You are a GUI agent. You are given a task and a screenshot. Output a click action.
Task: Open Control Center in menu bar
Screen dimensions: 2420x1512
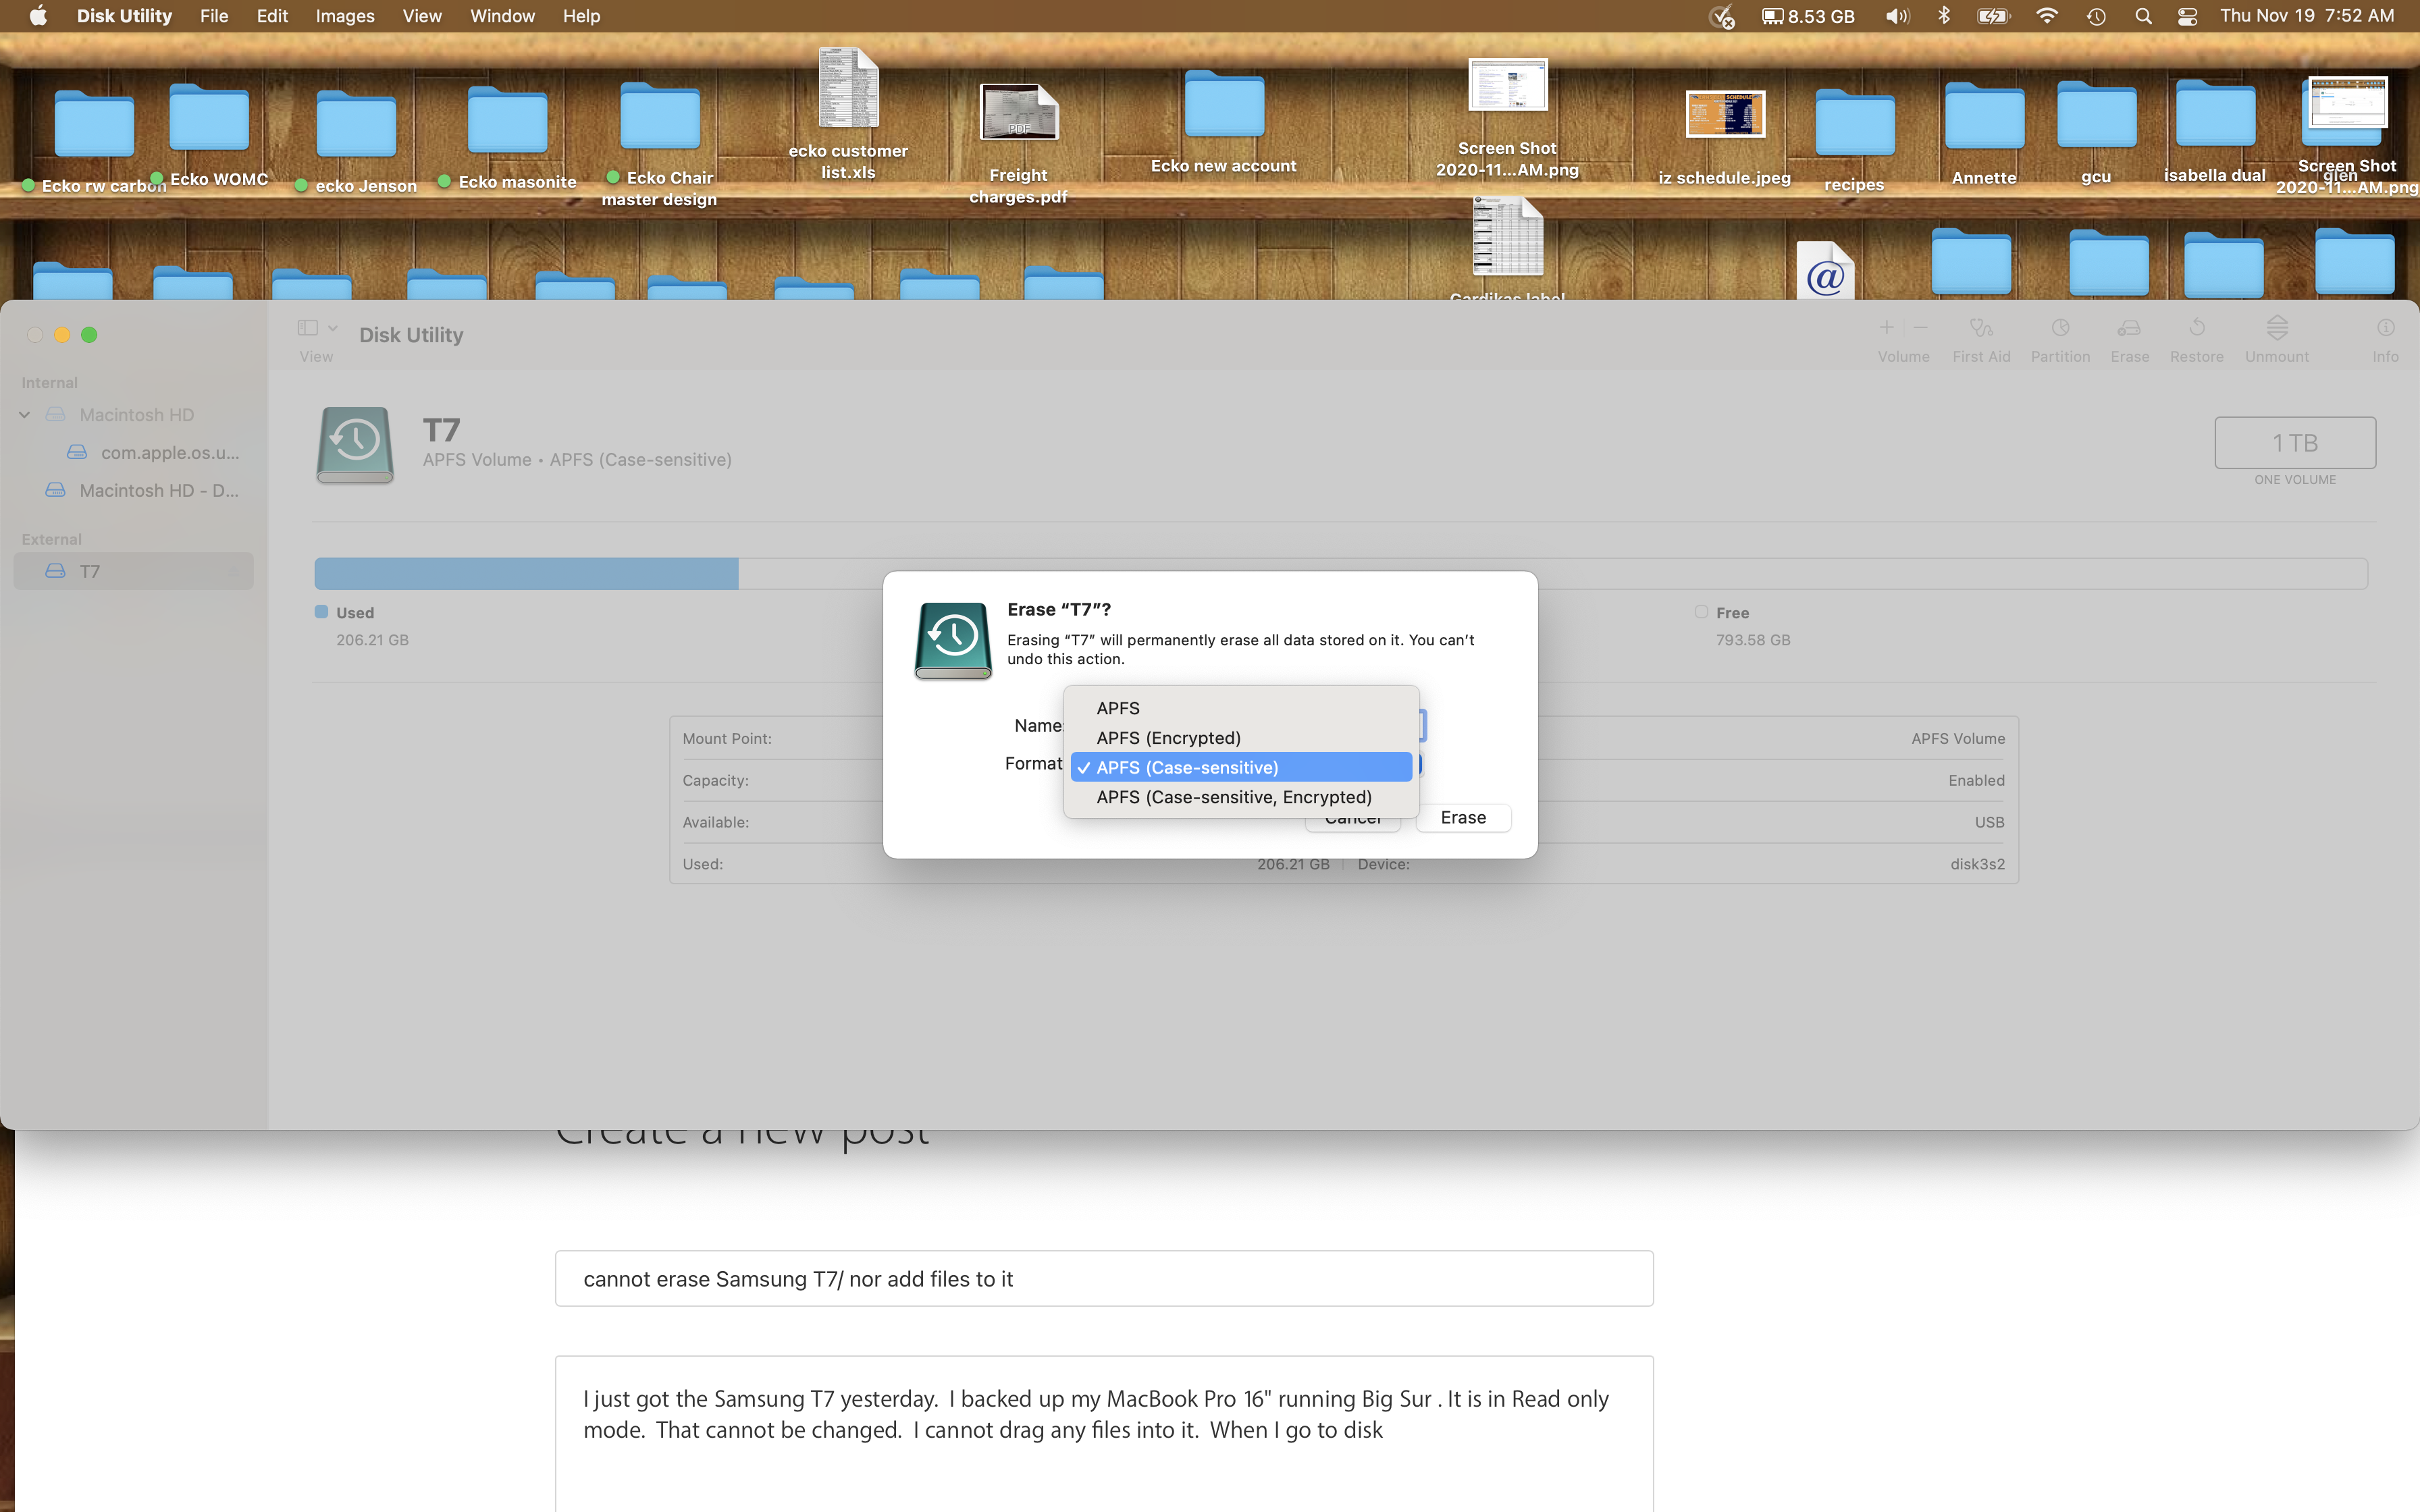click(2187, 16)
